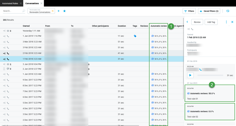Sort by Automatic review column header
Viewport: 236px width, 126px height.
(159, 26)
